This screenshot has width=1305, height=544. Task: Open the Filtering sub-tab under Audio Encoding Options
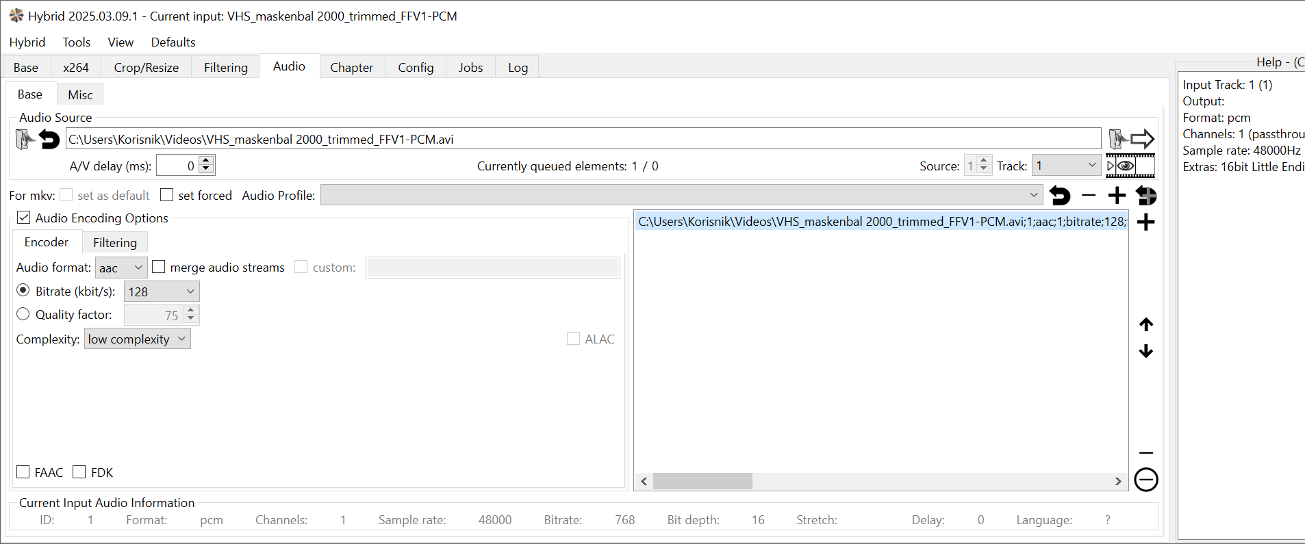tap(114, 243)
